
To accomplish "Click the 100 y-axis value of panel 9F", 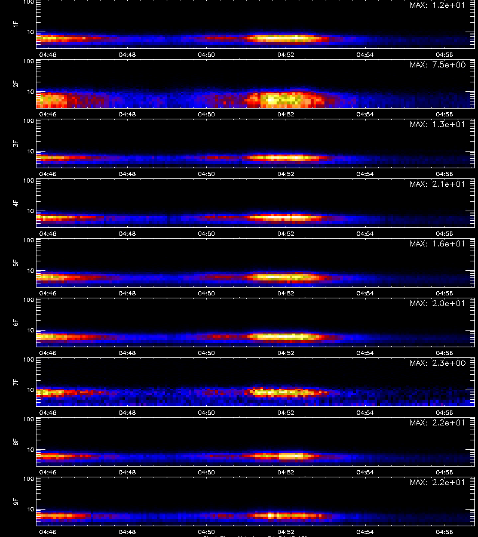I will coord(29,479).
